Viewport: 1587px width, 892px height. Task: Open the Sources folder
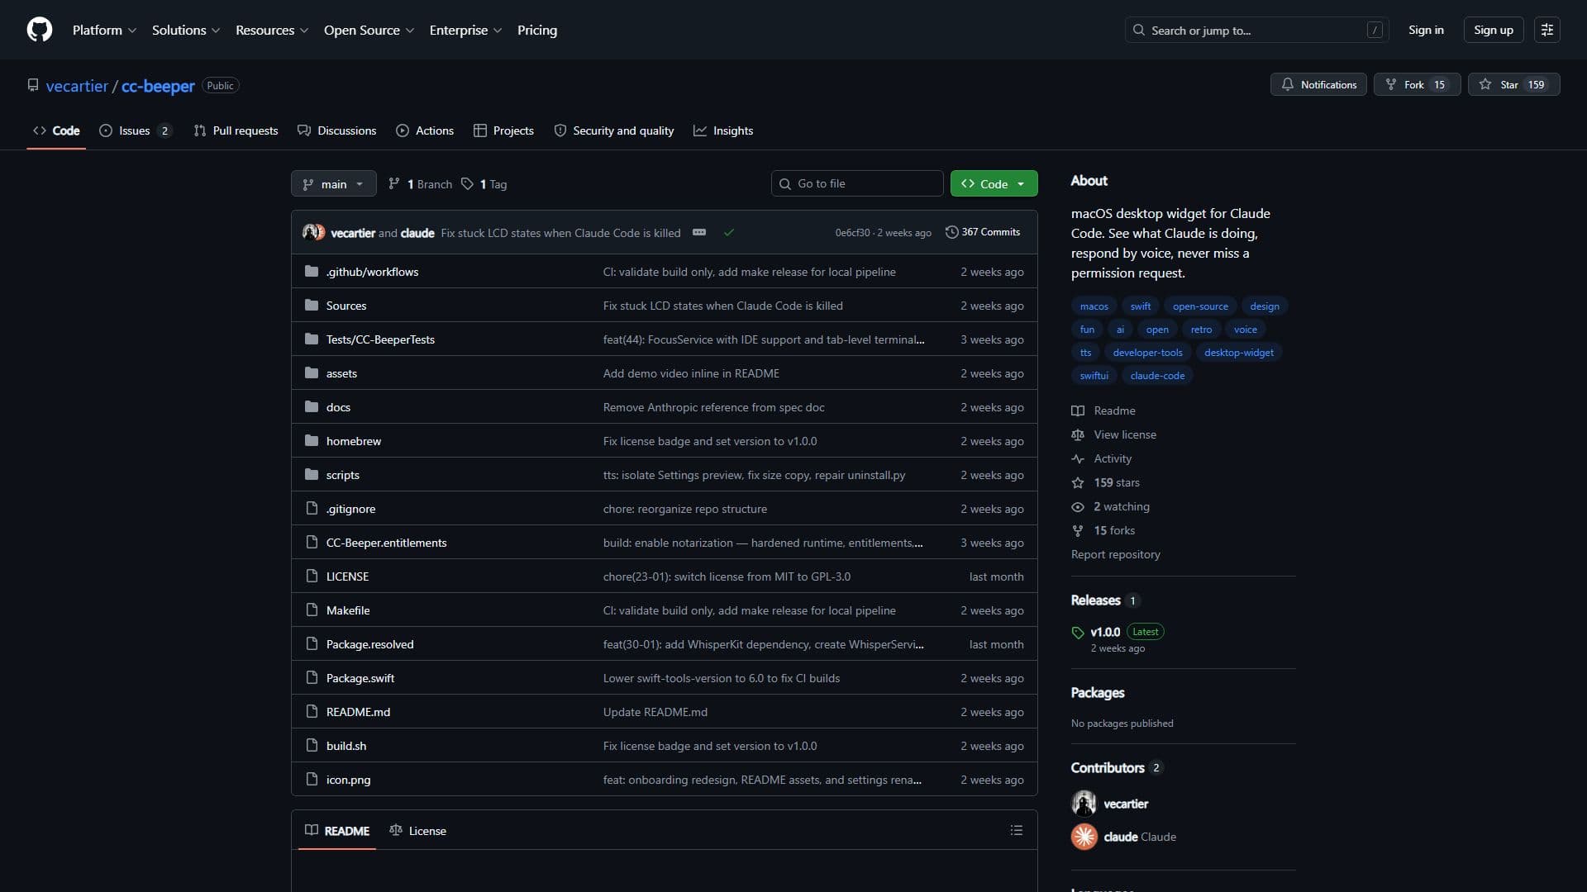pos(346,306)
